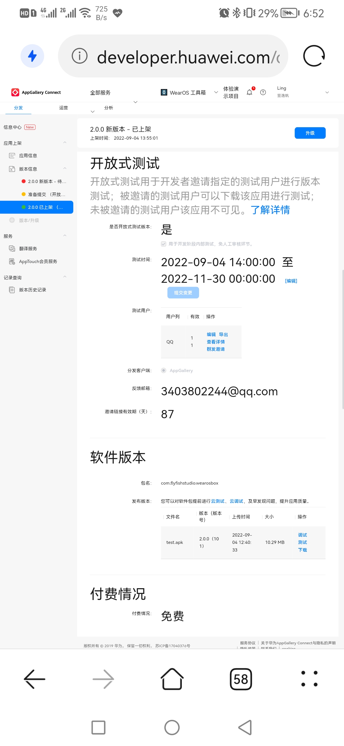This screenshot has width=344, height=746.
Task: Click the 应用信息 sidebar icon
Action: tap(12, 156)
